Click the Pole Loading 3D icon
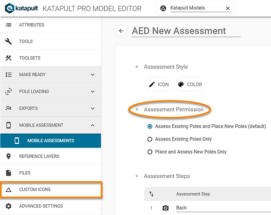This screenshot has width=271, height=215. coord(8,91)
